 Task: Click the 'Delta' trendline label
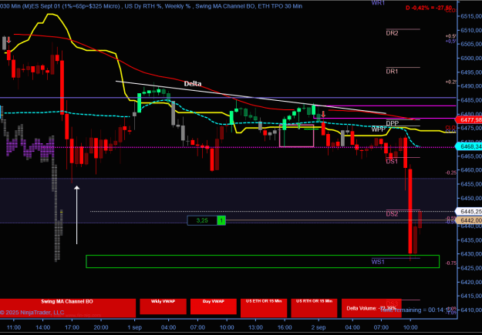point(193,83)
